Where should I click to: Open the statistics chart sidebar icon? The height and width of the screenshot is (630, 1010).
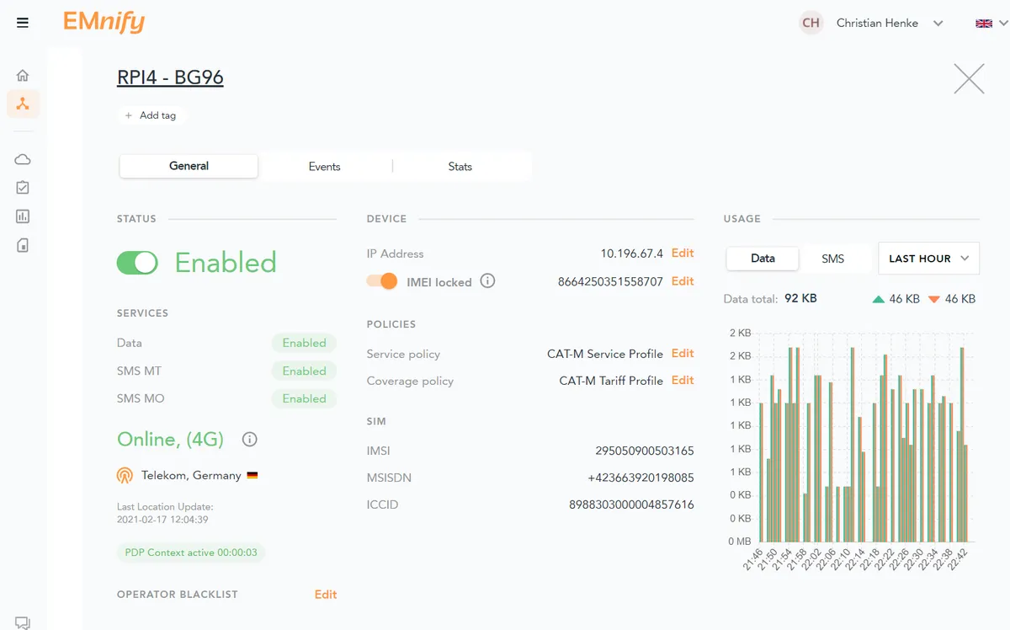tap(23, 216)
